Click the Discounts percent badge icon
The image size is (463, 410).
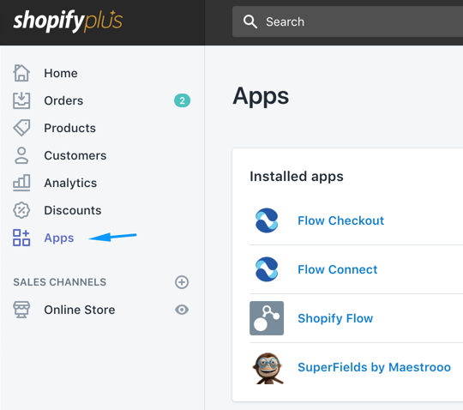click(21, 210)
